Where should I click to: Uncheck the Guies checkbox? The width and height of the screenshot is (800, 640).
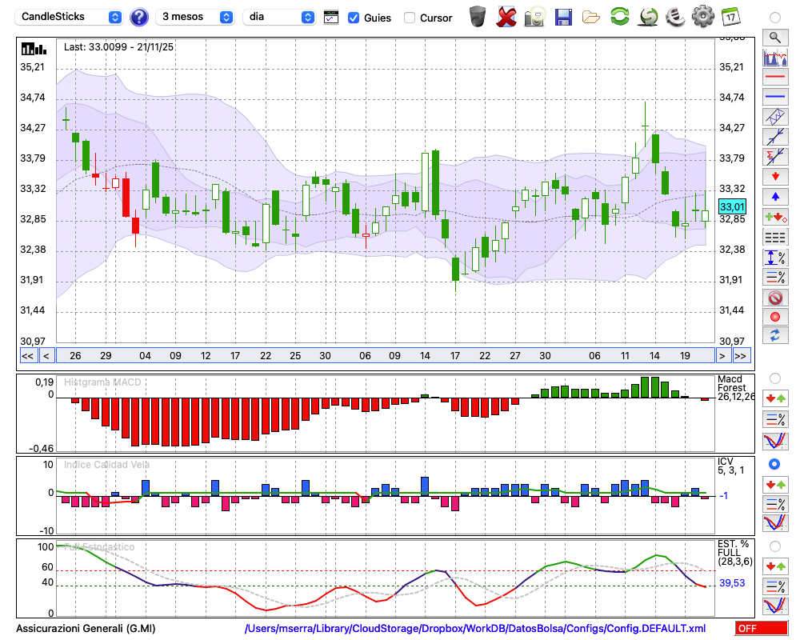tap(354, 18)
